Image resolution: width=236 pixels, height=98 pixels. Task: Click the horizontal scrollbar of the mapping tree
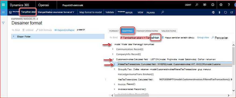point(171,95)
